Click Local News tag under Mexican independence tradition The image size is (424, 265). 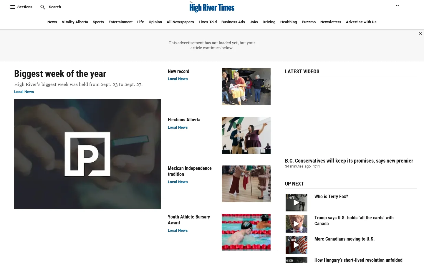(178, 182)
